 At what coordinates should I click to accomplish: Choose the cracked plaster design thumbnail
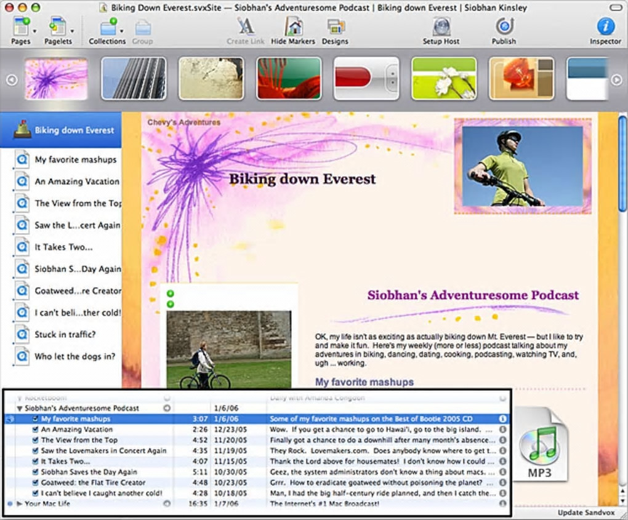coord(211,78)
